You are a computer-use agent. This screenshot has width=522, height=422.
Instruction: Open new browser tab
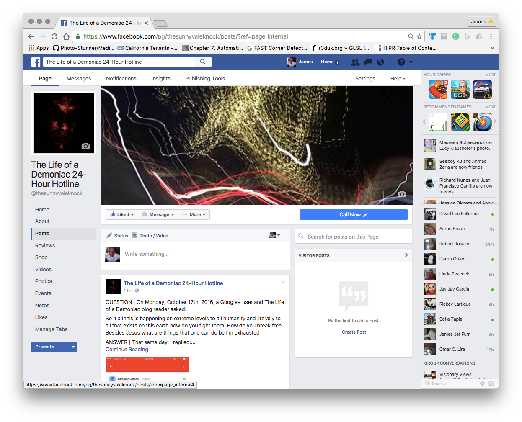coord(160,23)
